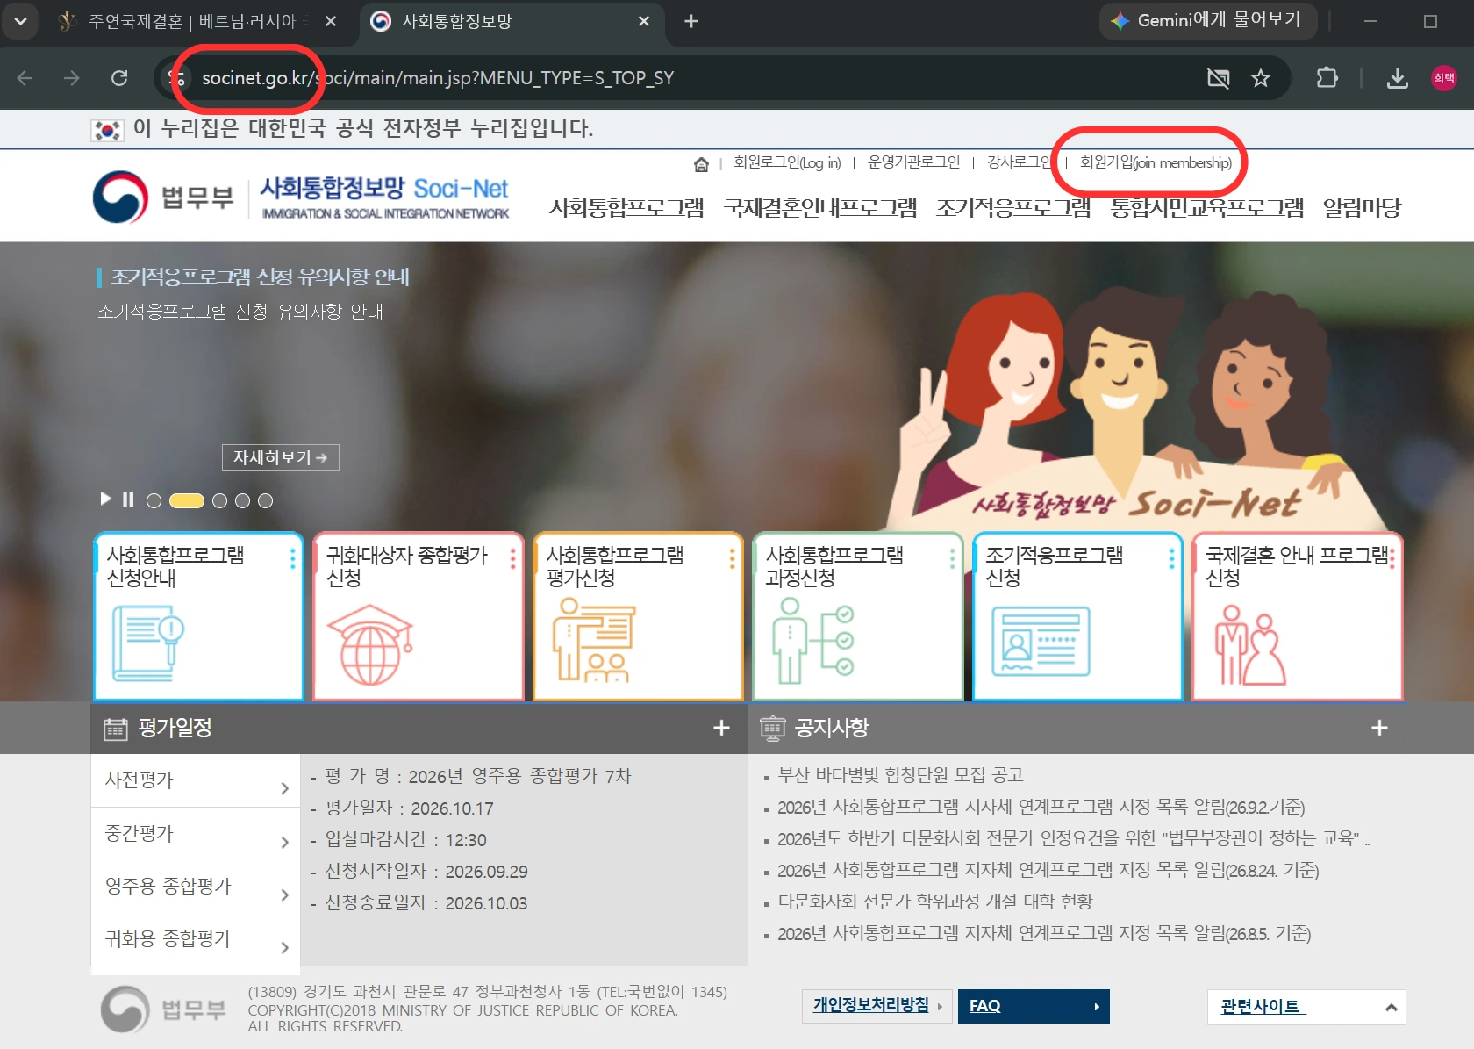Image resolution: width=1474 pixels, height=1049 pixels.
Task: Open the browser extensions puzzle icon
Action: pos(1327,78)
